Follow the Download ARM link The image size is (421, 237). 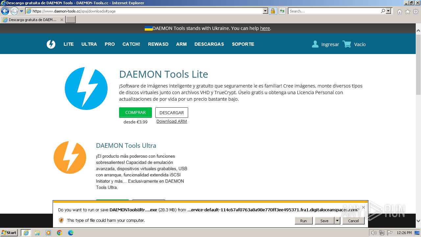click(172, 121)
